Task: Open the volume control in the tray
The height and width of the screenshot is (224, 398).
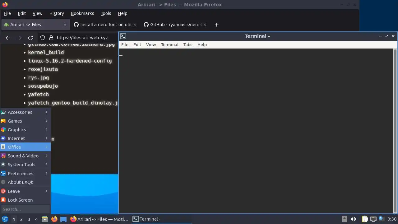Action: [353, 219]
